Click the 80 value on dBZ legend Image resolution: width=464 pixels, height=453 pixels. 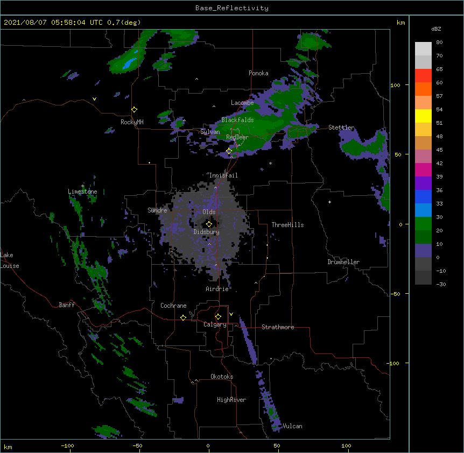pos(439,43)
